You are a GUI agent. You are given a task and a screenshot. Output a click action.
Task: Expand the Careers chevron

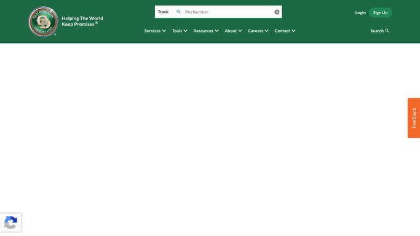click(267, 31)
